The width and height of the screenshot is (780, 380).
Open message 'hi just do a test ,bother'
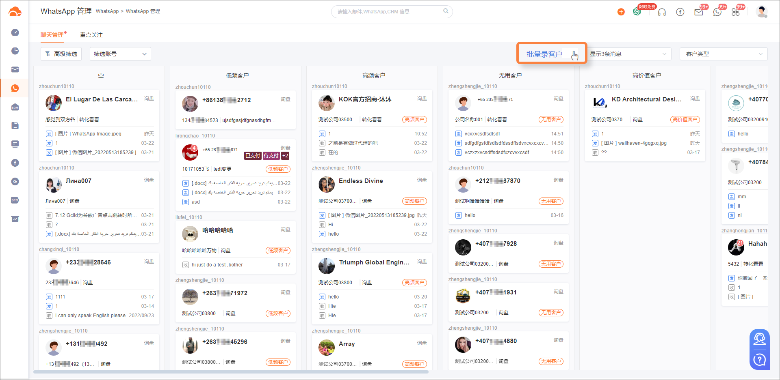pos(217,265)
